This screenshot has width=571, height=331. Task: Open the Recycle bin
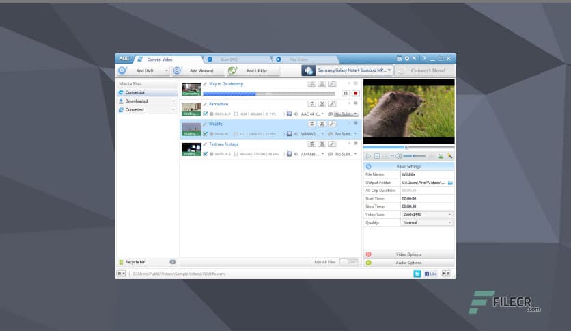147,262
